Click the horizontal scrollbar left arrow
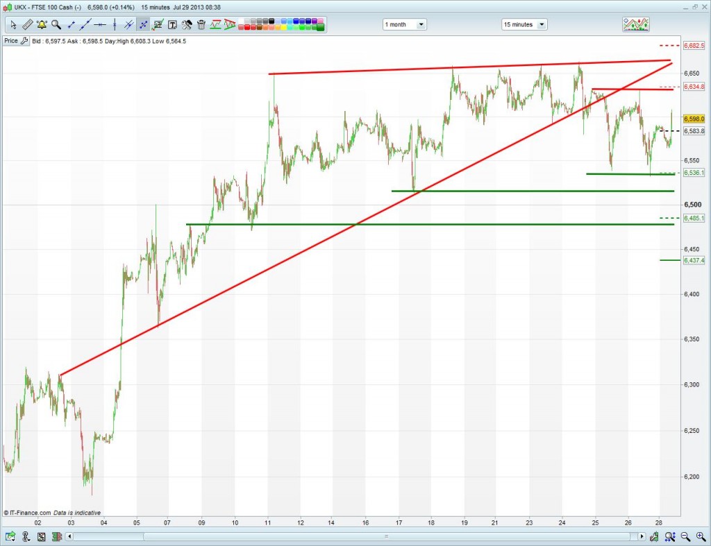Image resolution: width=711 pixels, height=546 pixels. pyautogui.click(x=69, y=536)
